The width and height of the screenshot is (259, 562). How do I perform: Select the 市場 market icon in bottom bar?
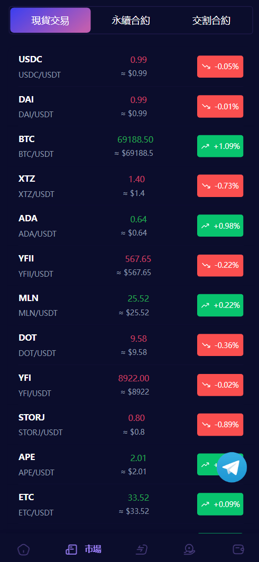[x=71, y=549]
